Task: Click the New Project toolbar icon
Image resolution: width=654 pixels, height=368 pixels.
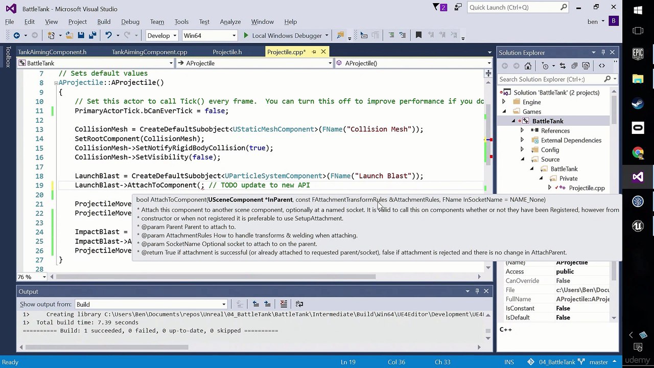Action: (51, 35)
